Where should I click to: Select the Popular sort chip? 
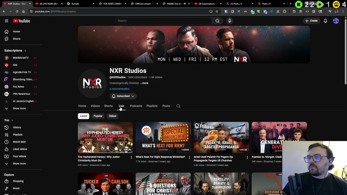point(98,116)
